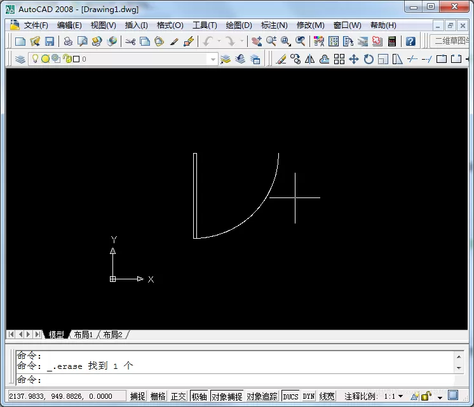Select the Array tool
Screen dimensions: 474x407
point(339,59)
